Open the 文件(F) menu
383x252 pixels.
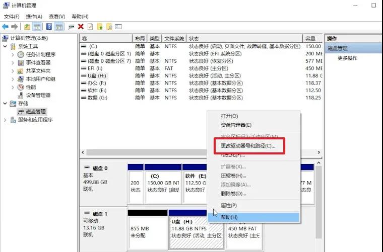click(x=12, y=17)
